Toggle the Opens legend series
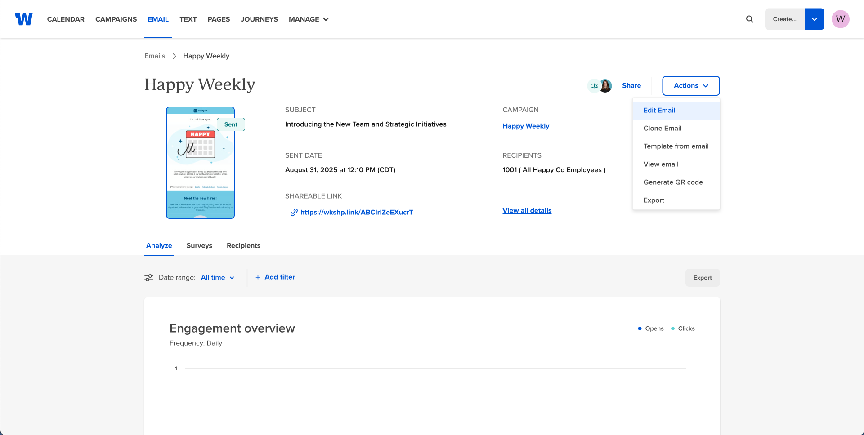The height and width of the screenshot is (435, 864). pyautogui.click(x=650, y=328)
